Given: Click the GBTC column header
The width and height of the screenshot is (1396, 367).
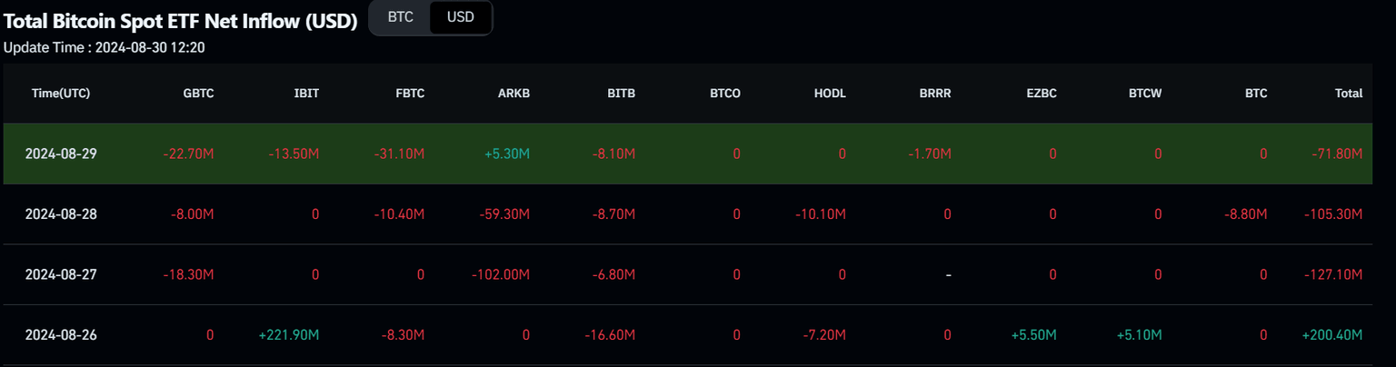Looking at the screenshot, I should click(x=199, y=94).
